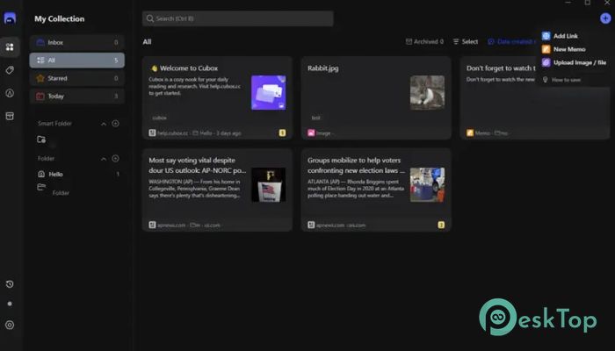This screenshot has width=615, height=351.
Task: Click the Rabbit.jpg image thumbnail
Action: click(428, 92)
